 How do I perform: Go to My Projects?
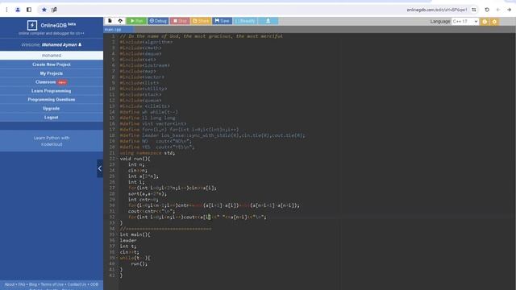pos(52,73)
